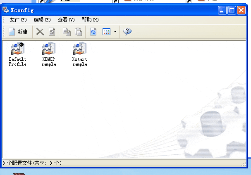This screenshot has width=251, height=175.
Task: Open the 编辑(E) menu
Action: tap(42, 19)
